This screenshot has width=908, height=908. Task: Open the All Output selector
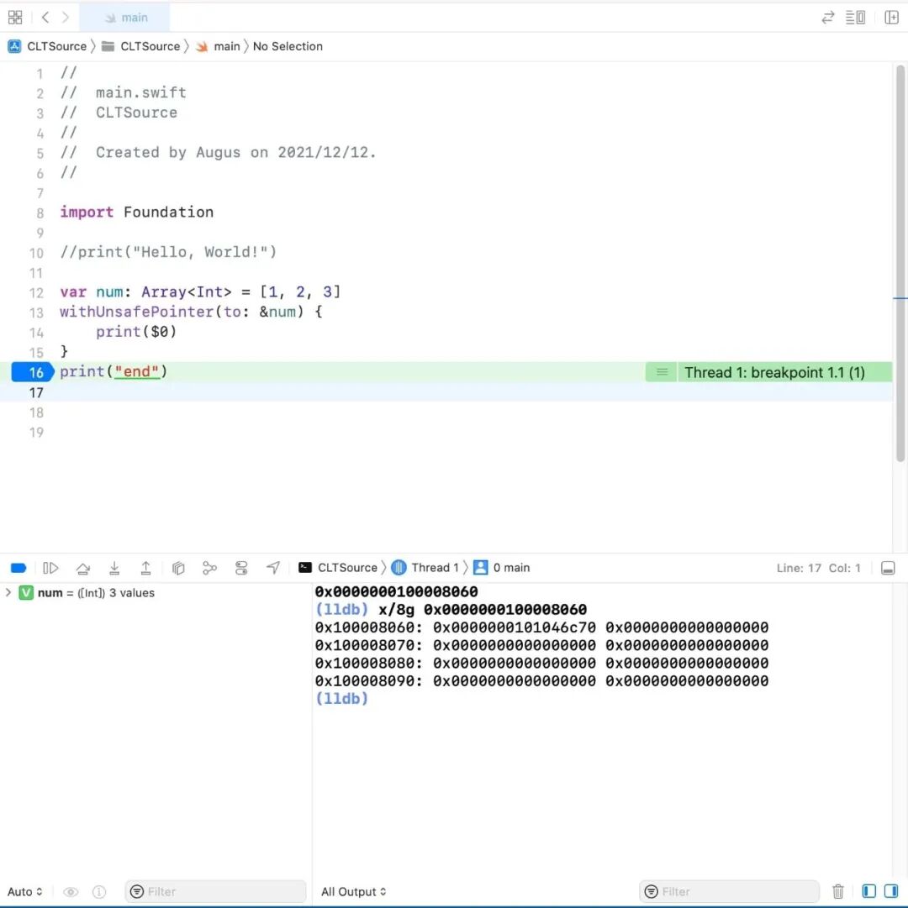[x=353, y=892]
